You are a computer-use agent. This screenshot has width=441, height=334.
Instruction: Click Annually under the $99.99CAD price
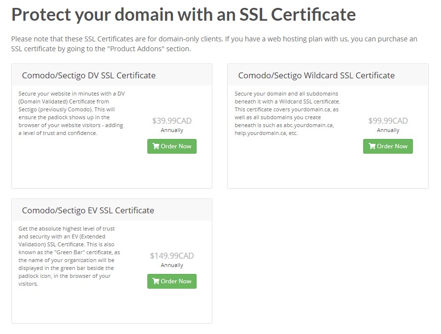388,130
